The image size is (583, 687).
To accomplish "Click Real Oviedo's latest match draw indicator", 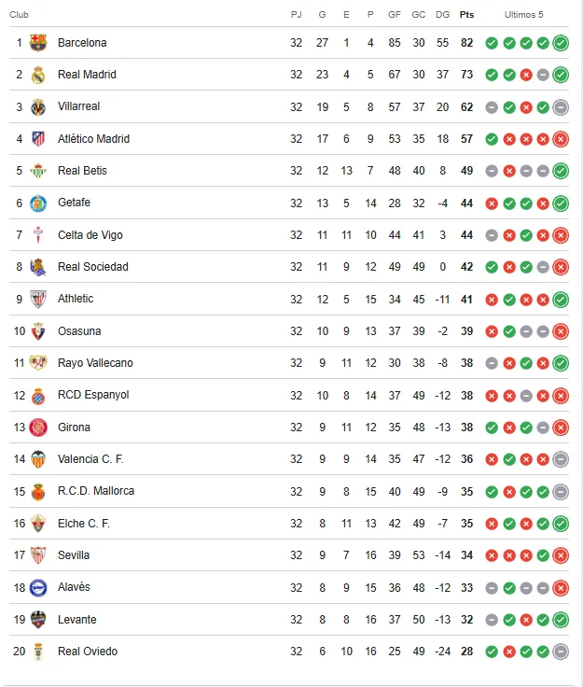I will (x=560, y=652).
